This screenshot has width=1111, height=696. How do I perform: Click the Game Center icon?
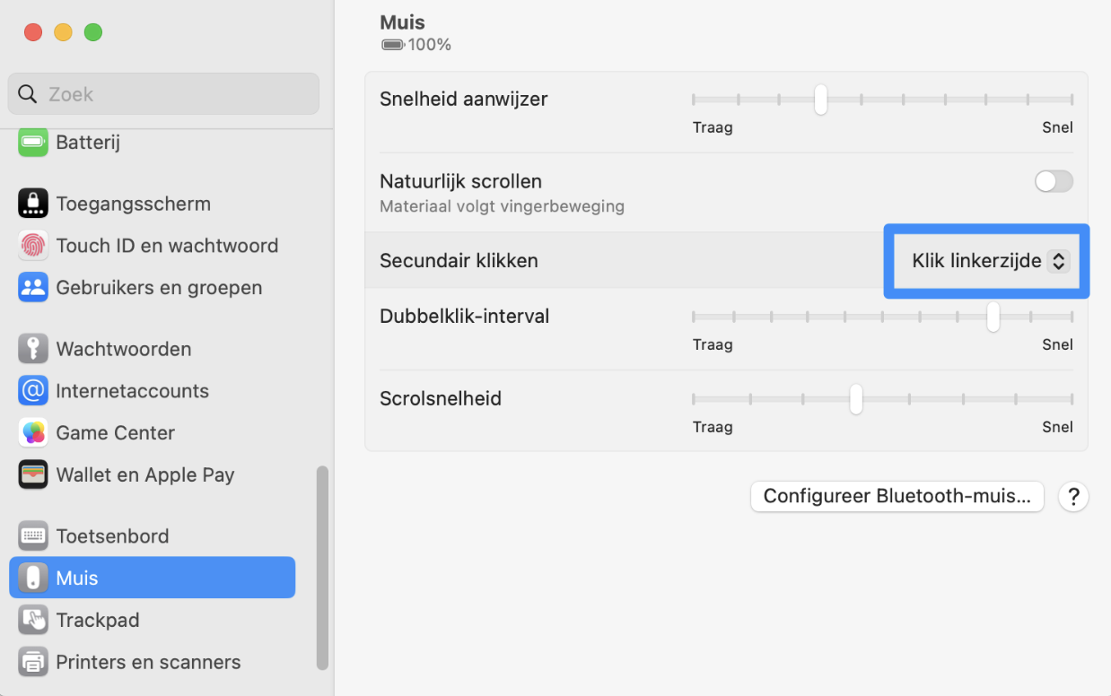(x=33, y=433)
